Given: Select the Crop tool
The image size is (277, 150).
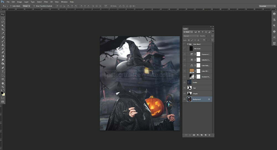Looking at the screenshot, I should (x=3, y=29).
